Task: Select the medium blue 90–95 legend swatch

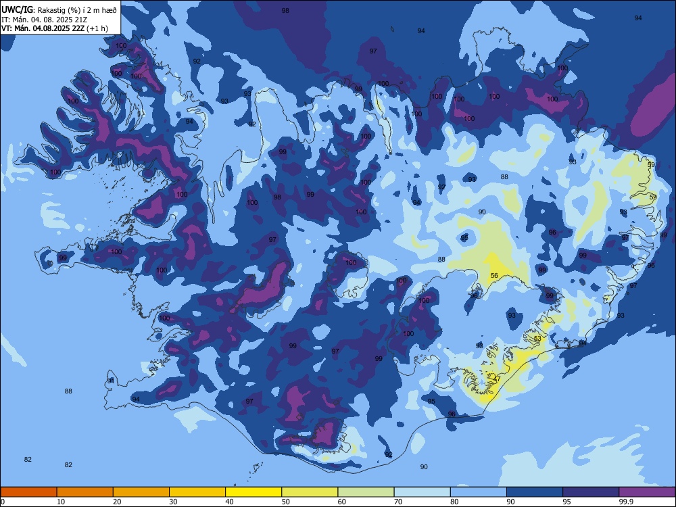Action: coord(535,492)
